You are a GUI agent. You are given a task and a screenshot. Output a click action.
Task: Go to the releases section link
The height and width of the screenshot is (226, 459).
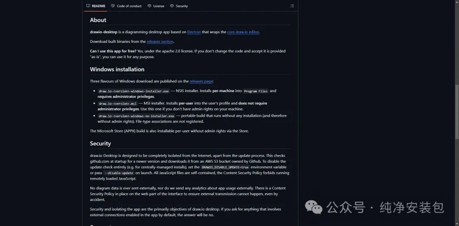tap(160, 42)
